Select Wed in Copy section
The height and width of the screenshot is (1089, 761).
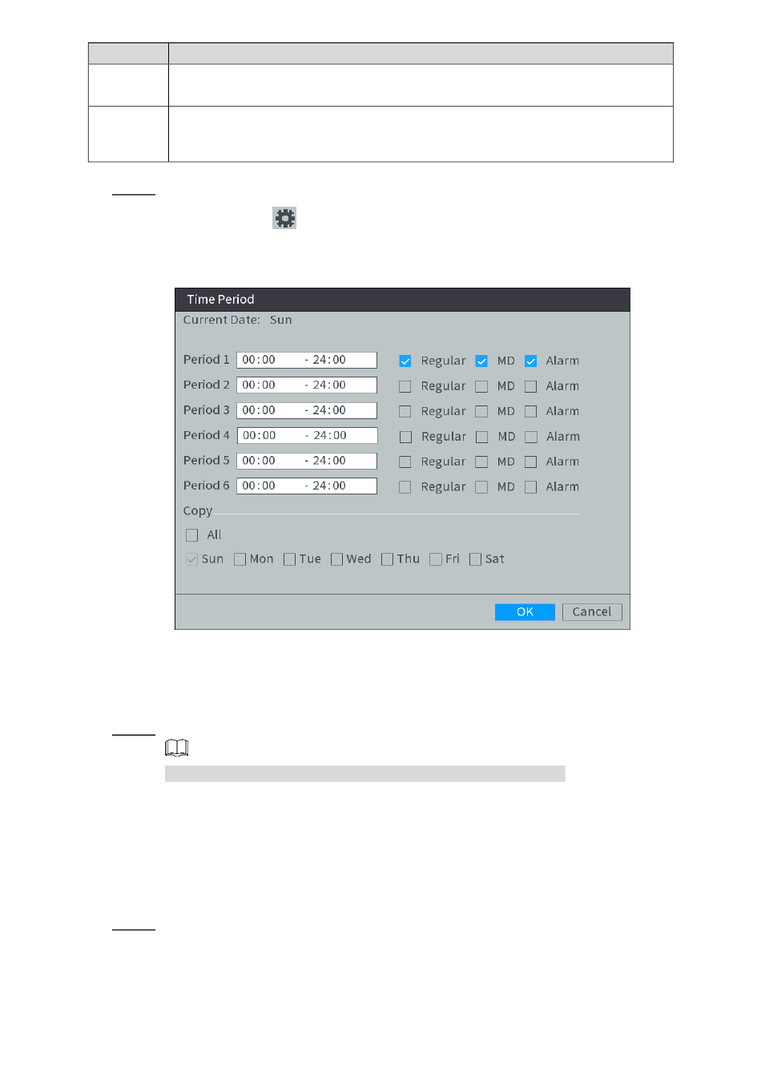click(336, 559)
